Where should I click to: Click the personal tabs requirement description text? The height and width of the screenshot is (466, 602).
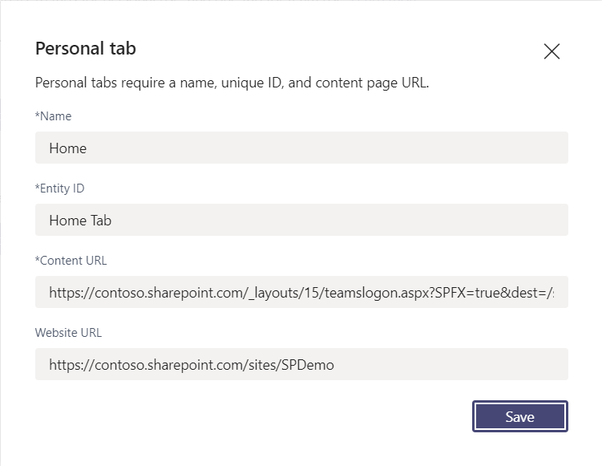tap(232, 83)
